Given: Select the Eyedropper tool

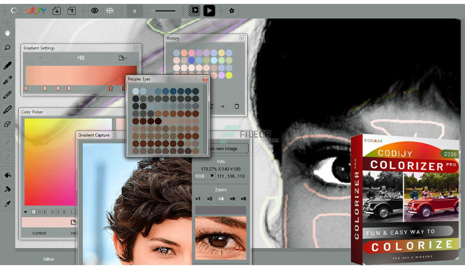Looking at the screenshot, I should click(7, 204).
